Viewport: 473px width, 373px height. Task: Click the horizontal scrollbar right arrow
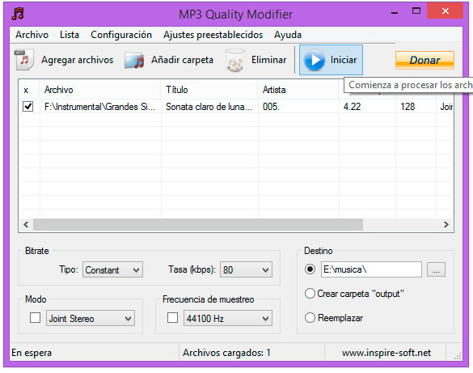(446, 224)
